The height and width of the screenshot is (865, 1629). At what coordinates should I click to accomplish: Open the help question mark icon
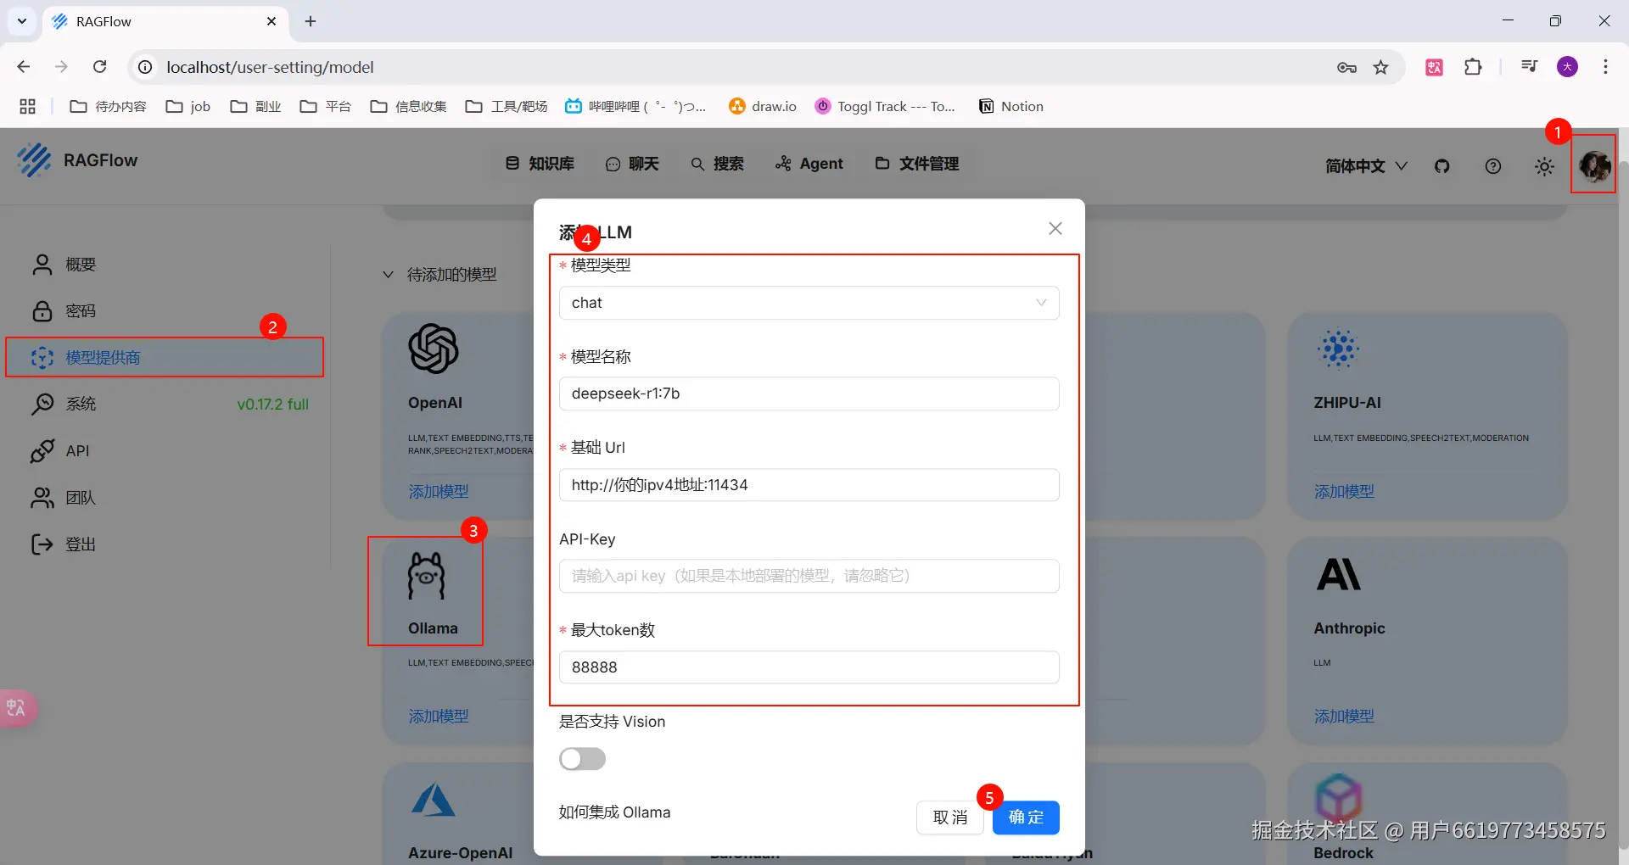click(1493, 166)
